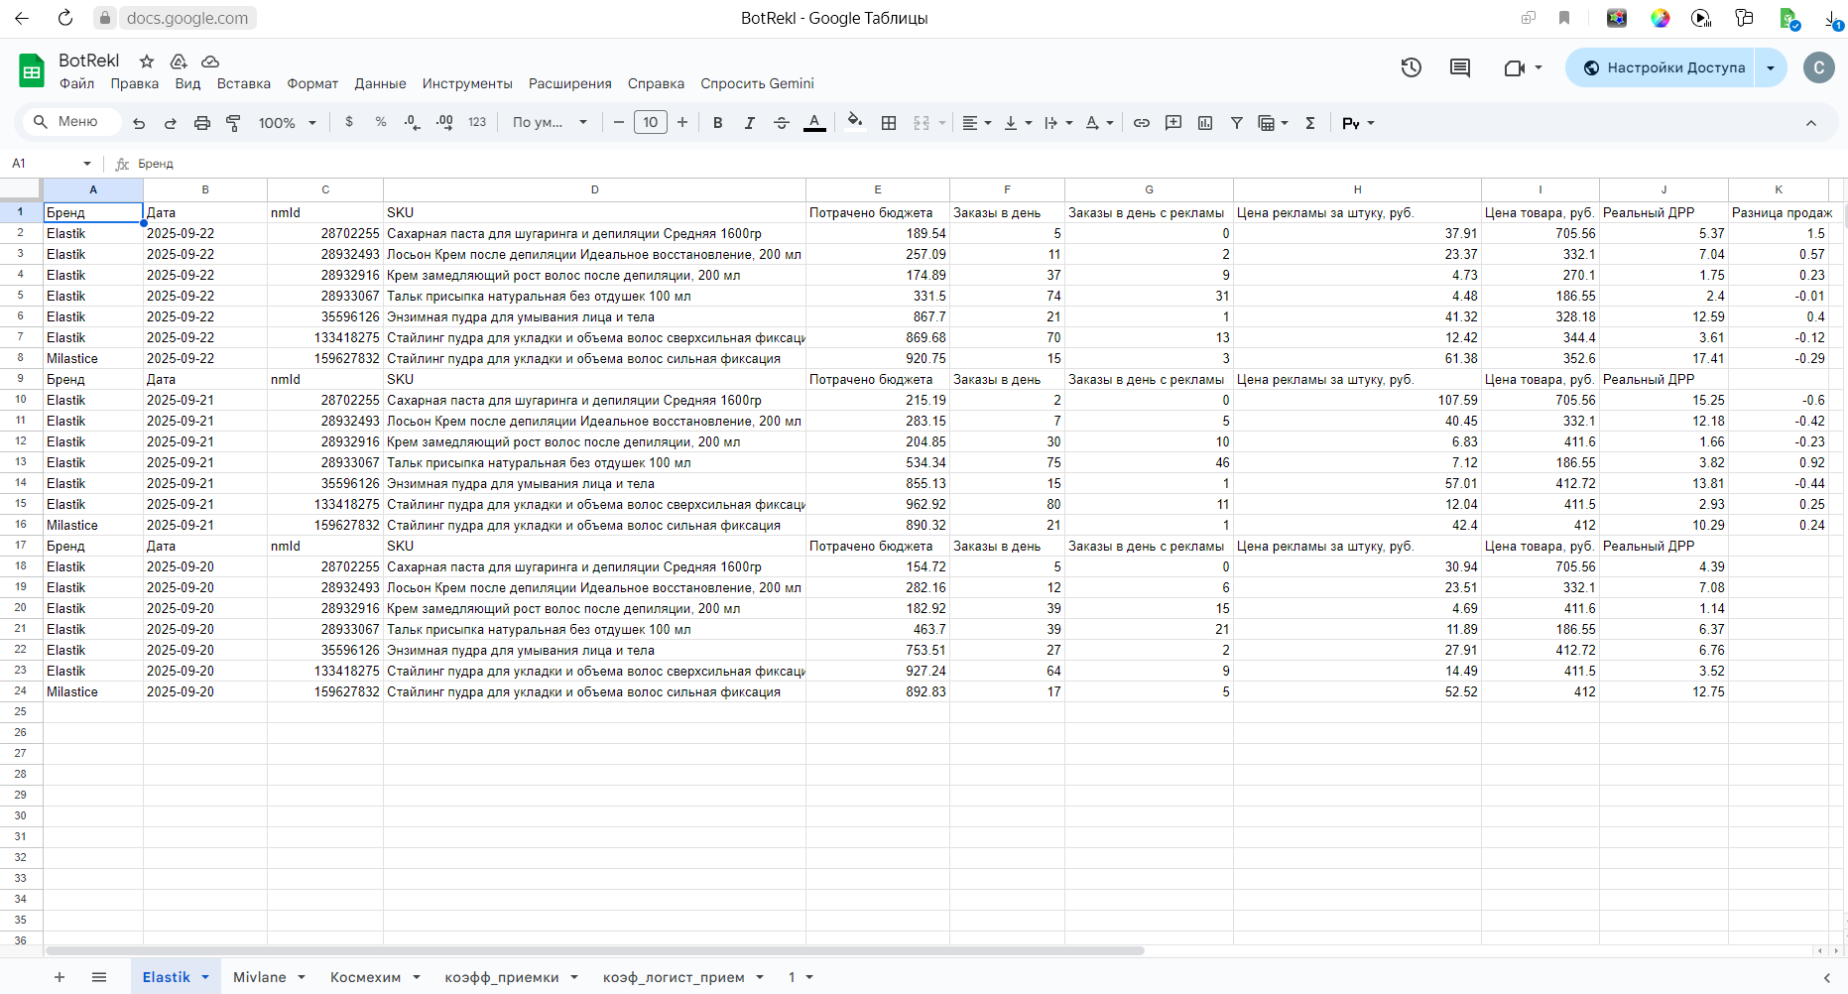Image resolution: width=1848 pixels, height=994 pixels.
Task: Expand share options dropdown arrow
Action: pos(1771,67)
